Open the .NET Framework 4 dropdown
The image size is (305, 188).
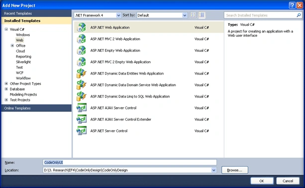[x=118, y=15]
